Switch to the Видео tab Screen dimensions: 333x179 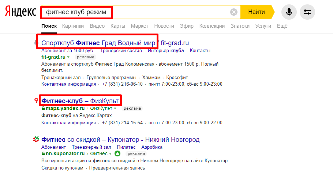pos(97,26)
